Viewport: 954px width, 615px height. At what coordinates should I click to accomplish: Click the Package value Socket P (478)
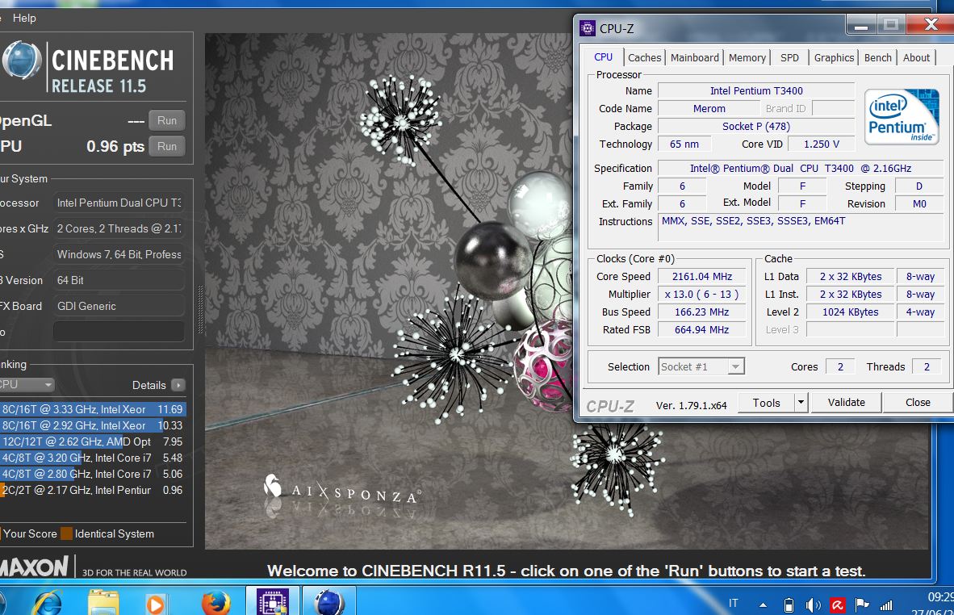click(756, 127)
